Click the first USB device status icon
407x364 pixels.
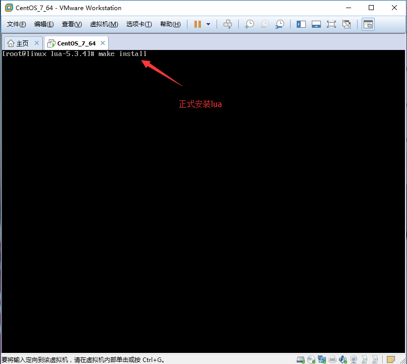[364, 359]
